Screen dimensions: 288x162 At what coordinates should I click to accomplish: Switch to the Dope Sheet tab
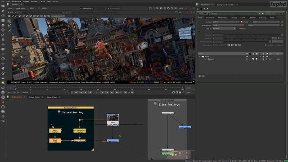(52, 97)
